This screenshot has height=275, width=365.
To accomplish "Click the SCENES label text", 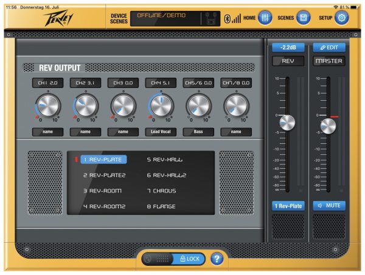I will [x=286, y=18].
